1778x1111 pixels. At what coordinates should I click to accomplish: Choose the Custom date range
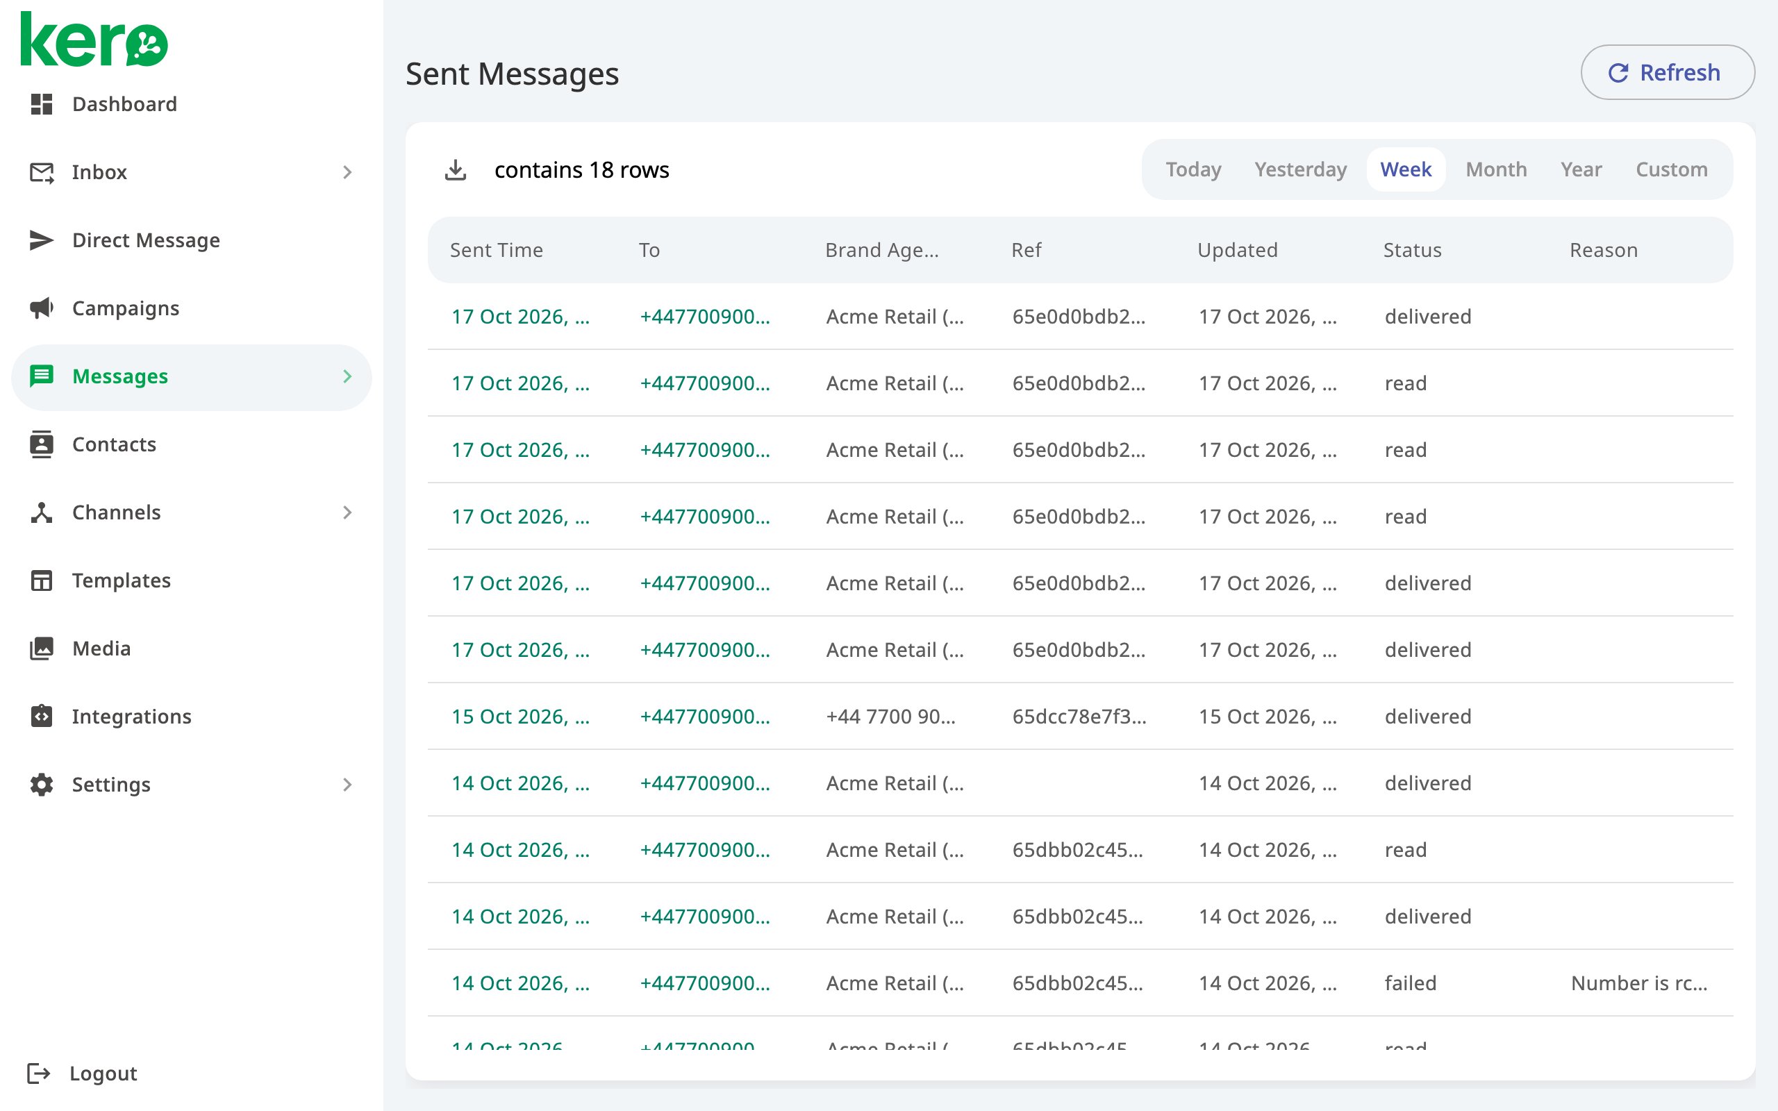(1672, 169)
